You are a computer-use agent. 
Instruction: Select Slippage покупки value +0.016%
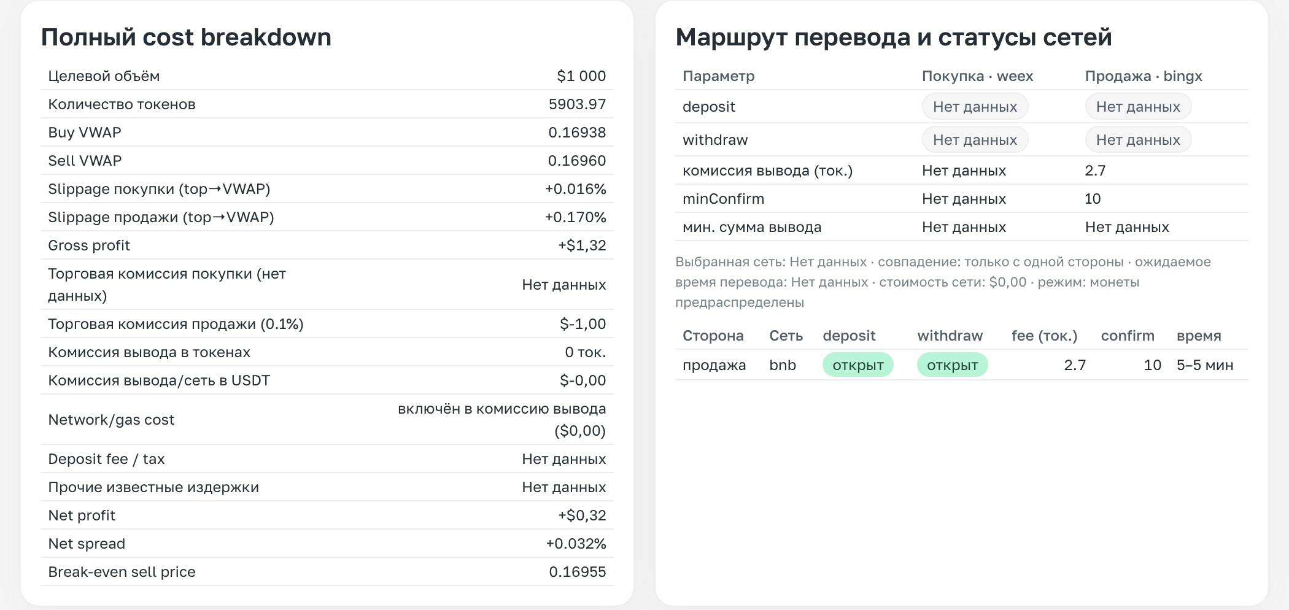pyautogui.click(x=576, y=189)
